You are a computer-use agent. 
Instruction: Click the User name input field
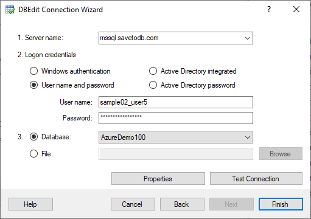coord(176,102)
